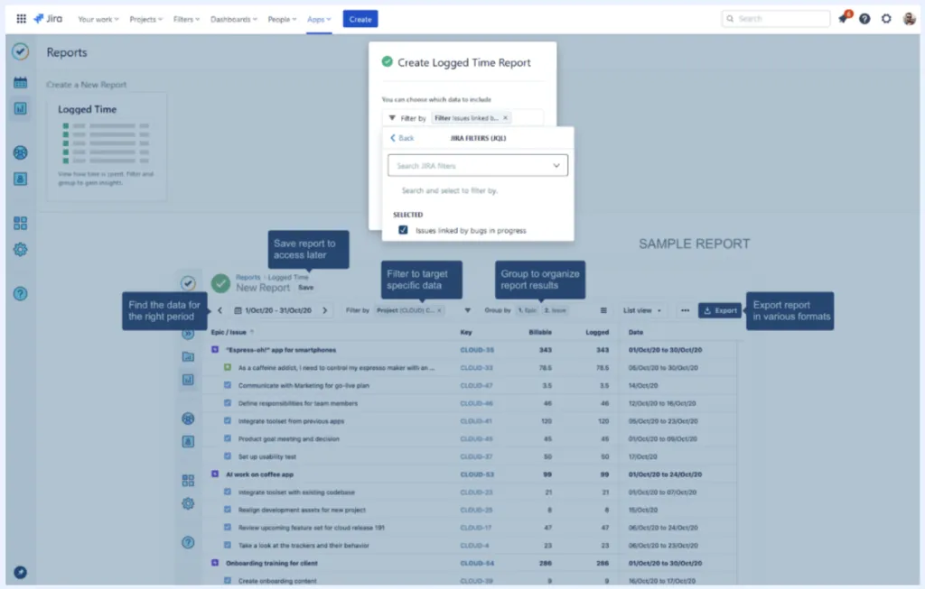Click the Export button
Viewport: 925px width, 589px height.
(720, 310)
